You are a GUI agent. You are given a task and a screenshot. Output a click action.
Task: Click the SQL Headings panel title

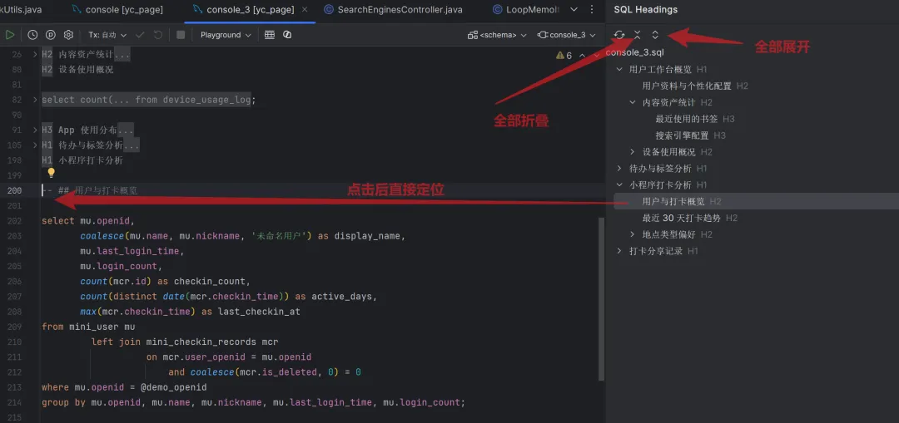pyautogui.click(x=646, y=10)
